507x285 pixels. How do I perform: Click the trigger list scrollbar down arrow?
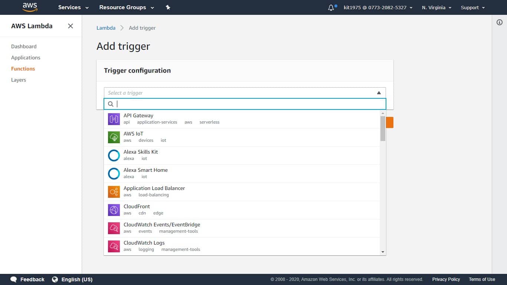(x=383, y=252)
